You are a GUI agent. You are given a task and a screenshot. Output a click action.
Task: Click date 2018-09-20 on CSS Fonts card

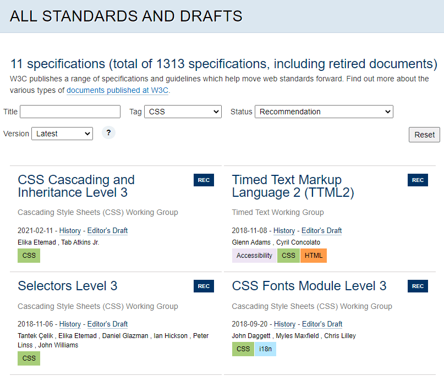pyautogui.click(x=249, y=324)
